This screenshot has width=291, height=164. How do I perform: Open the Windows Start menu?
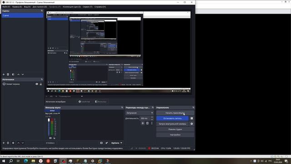4,161
